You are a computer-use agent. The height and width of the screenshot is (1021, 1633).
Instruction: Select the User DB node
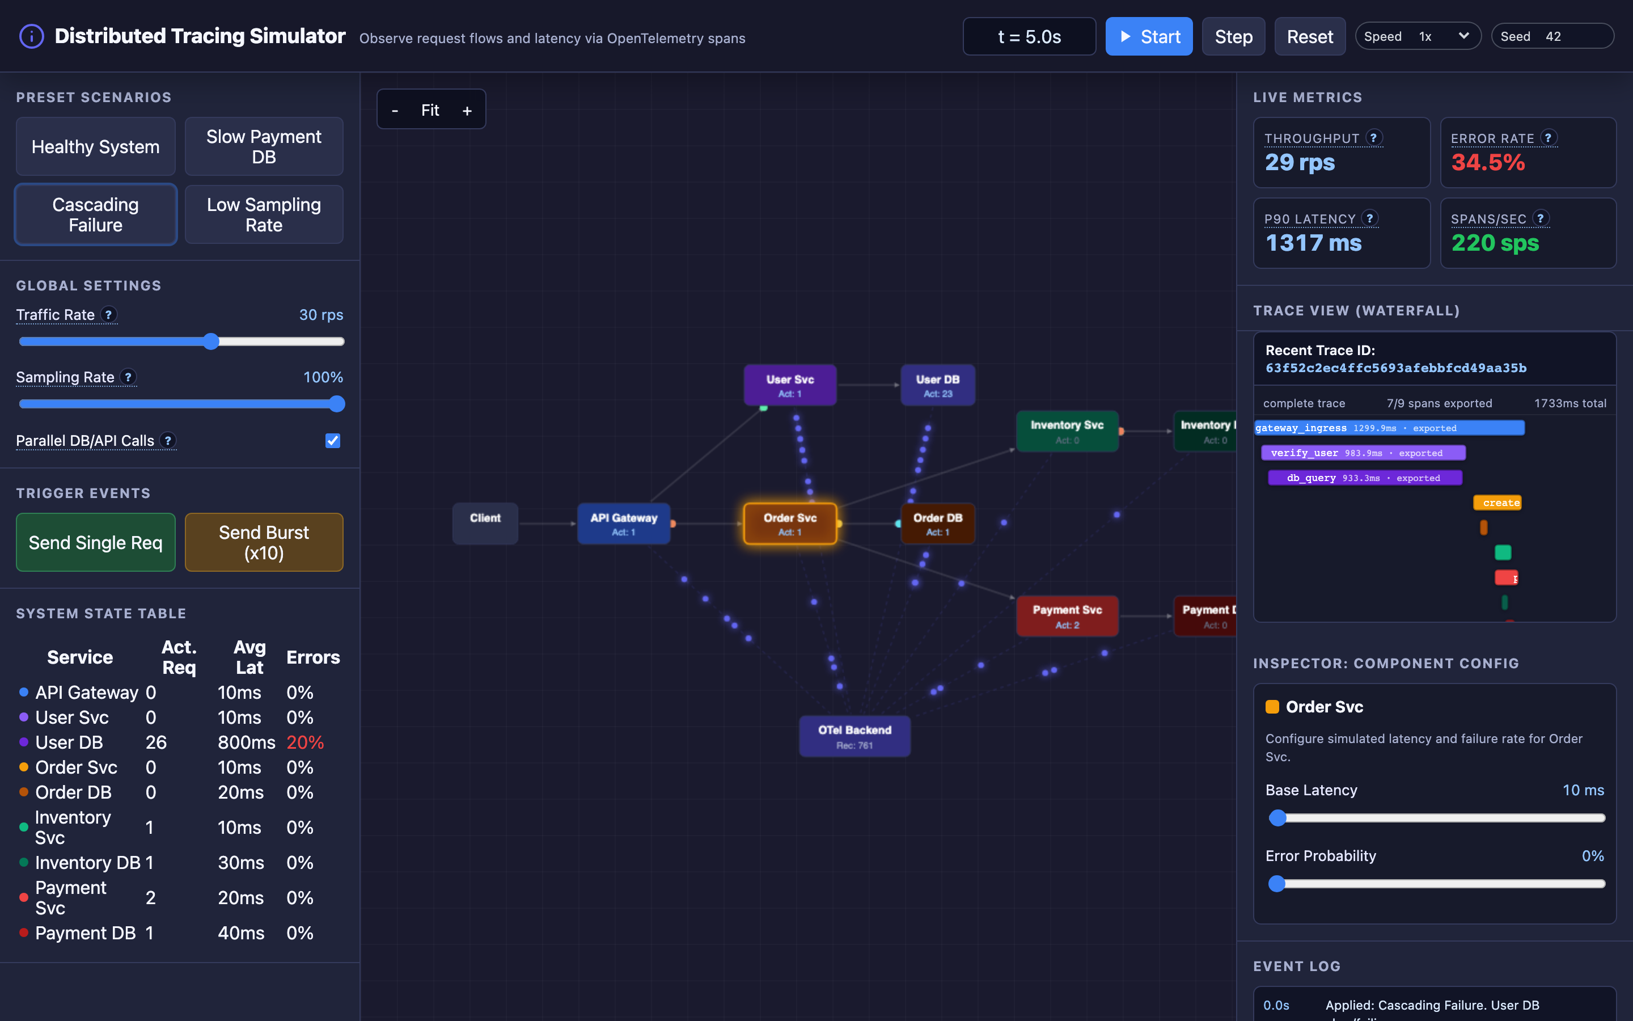click(x=938, y=385)
